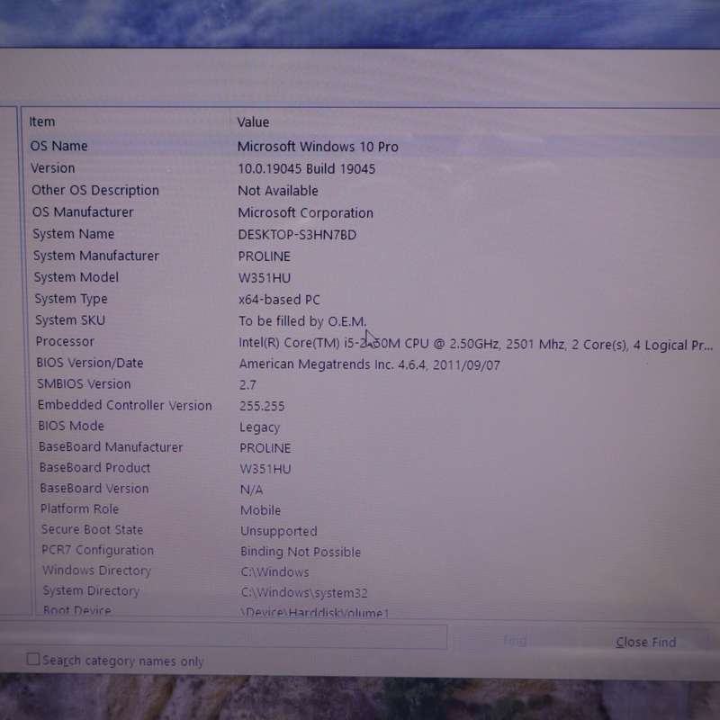Select 'Microsoft Windows 10 Pro' value
720x720 pixels.
(318, 147)
